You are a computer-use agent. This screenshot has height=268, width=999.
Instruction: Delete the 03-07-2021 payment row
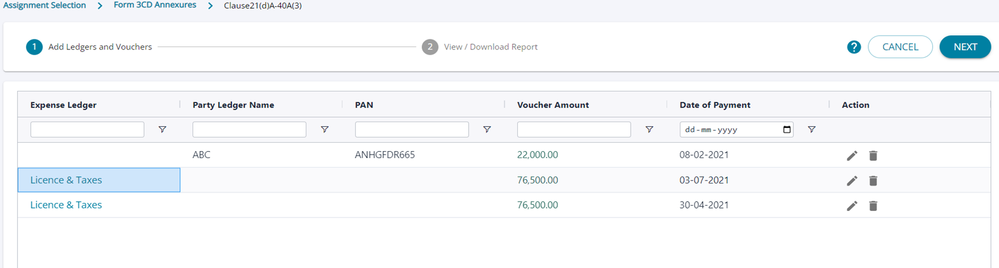pos(873,181)
